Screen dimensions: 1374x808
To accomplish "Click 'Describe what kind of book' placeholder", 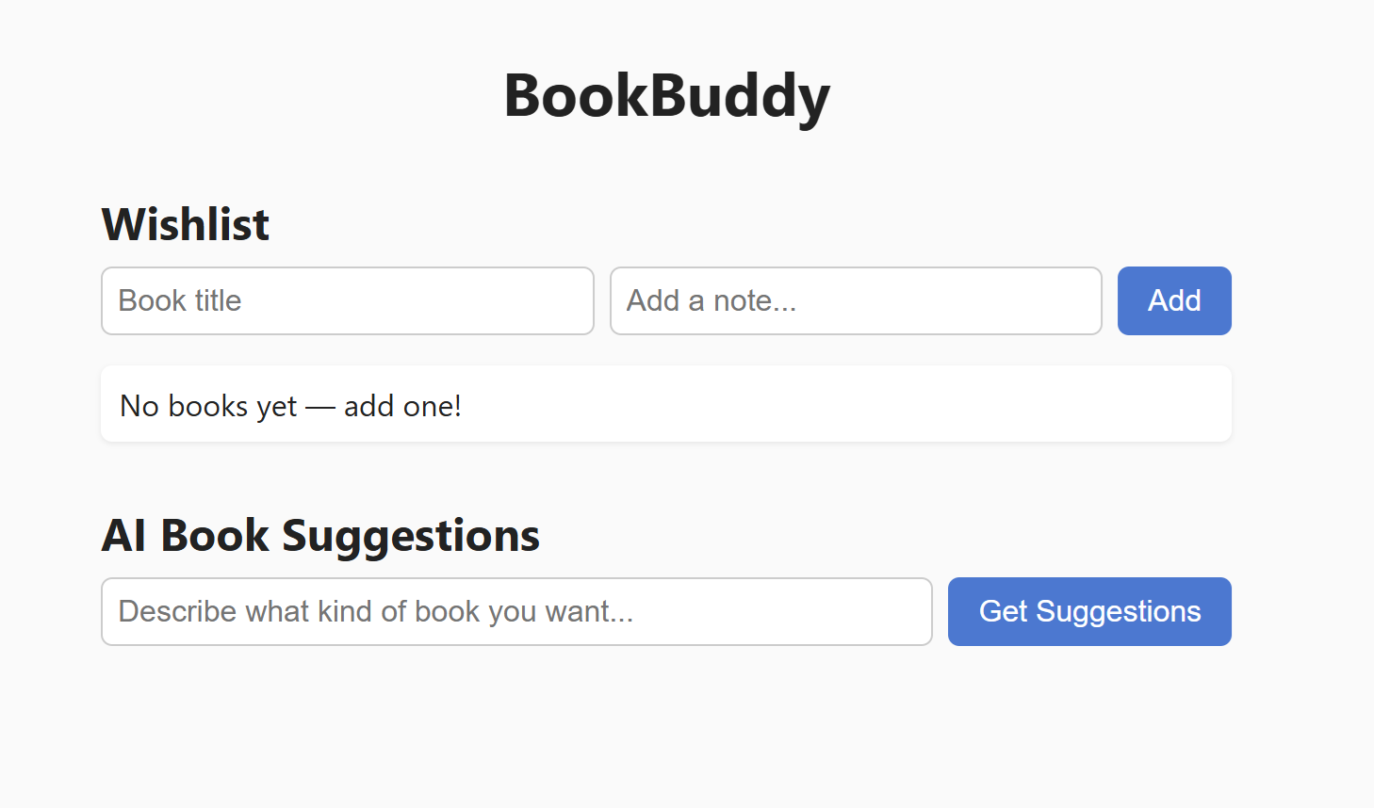I will 376,611.
